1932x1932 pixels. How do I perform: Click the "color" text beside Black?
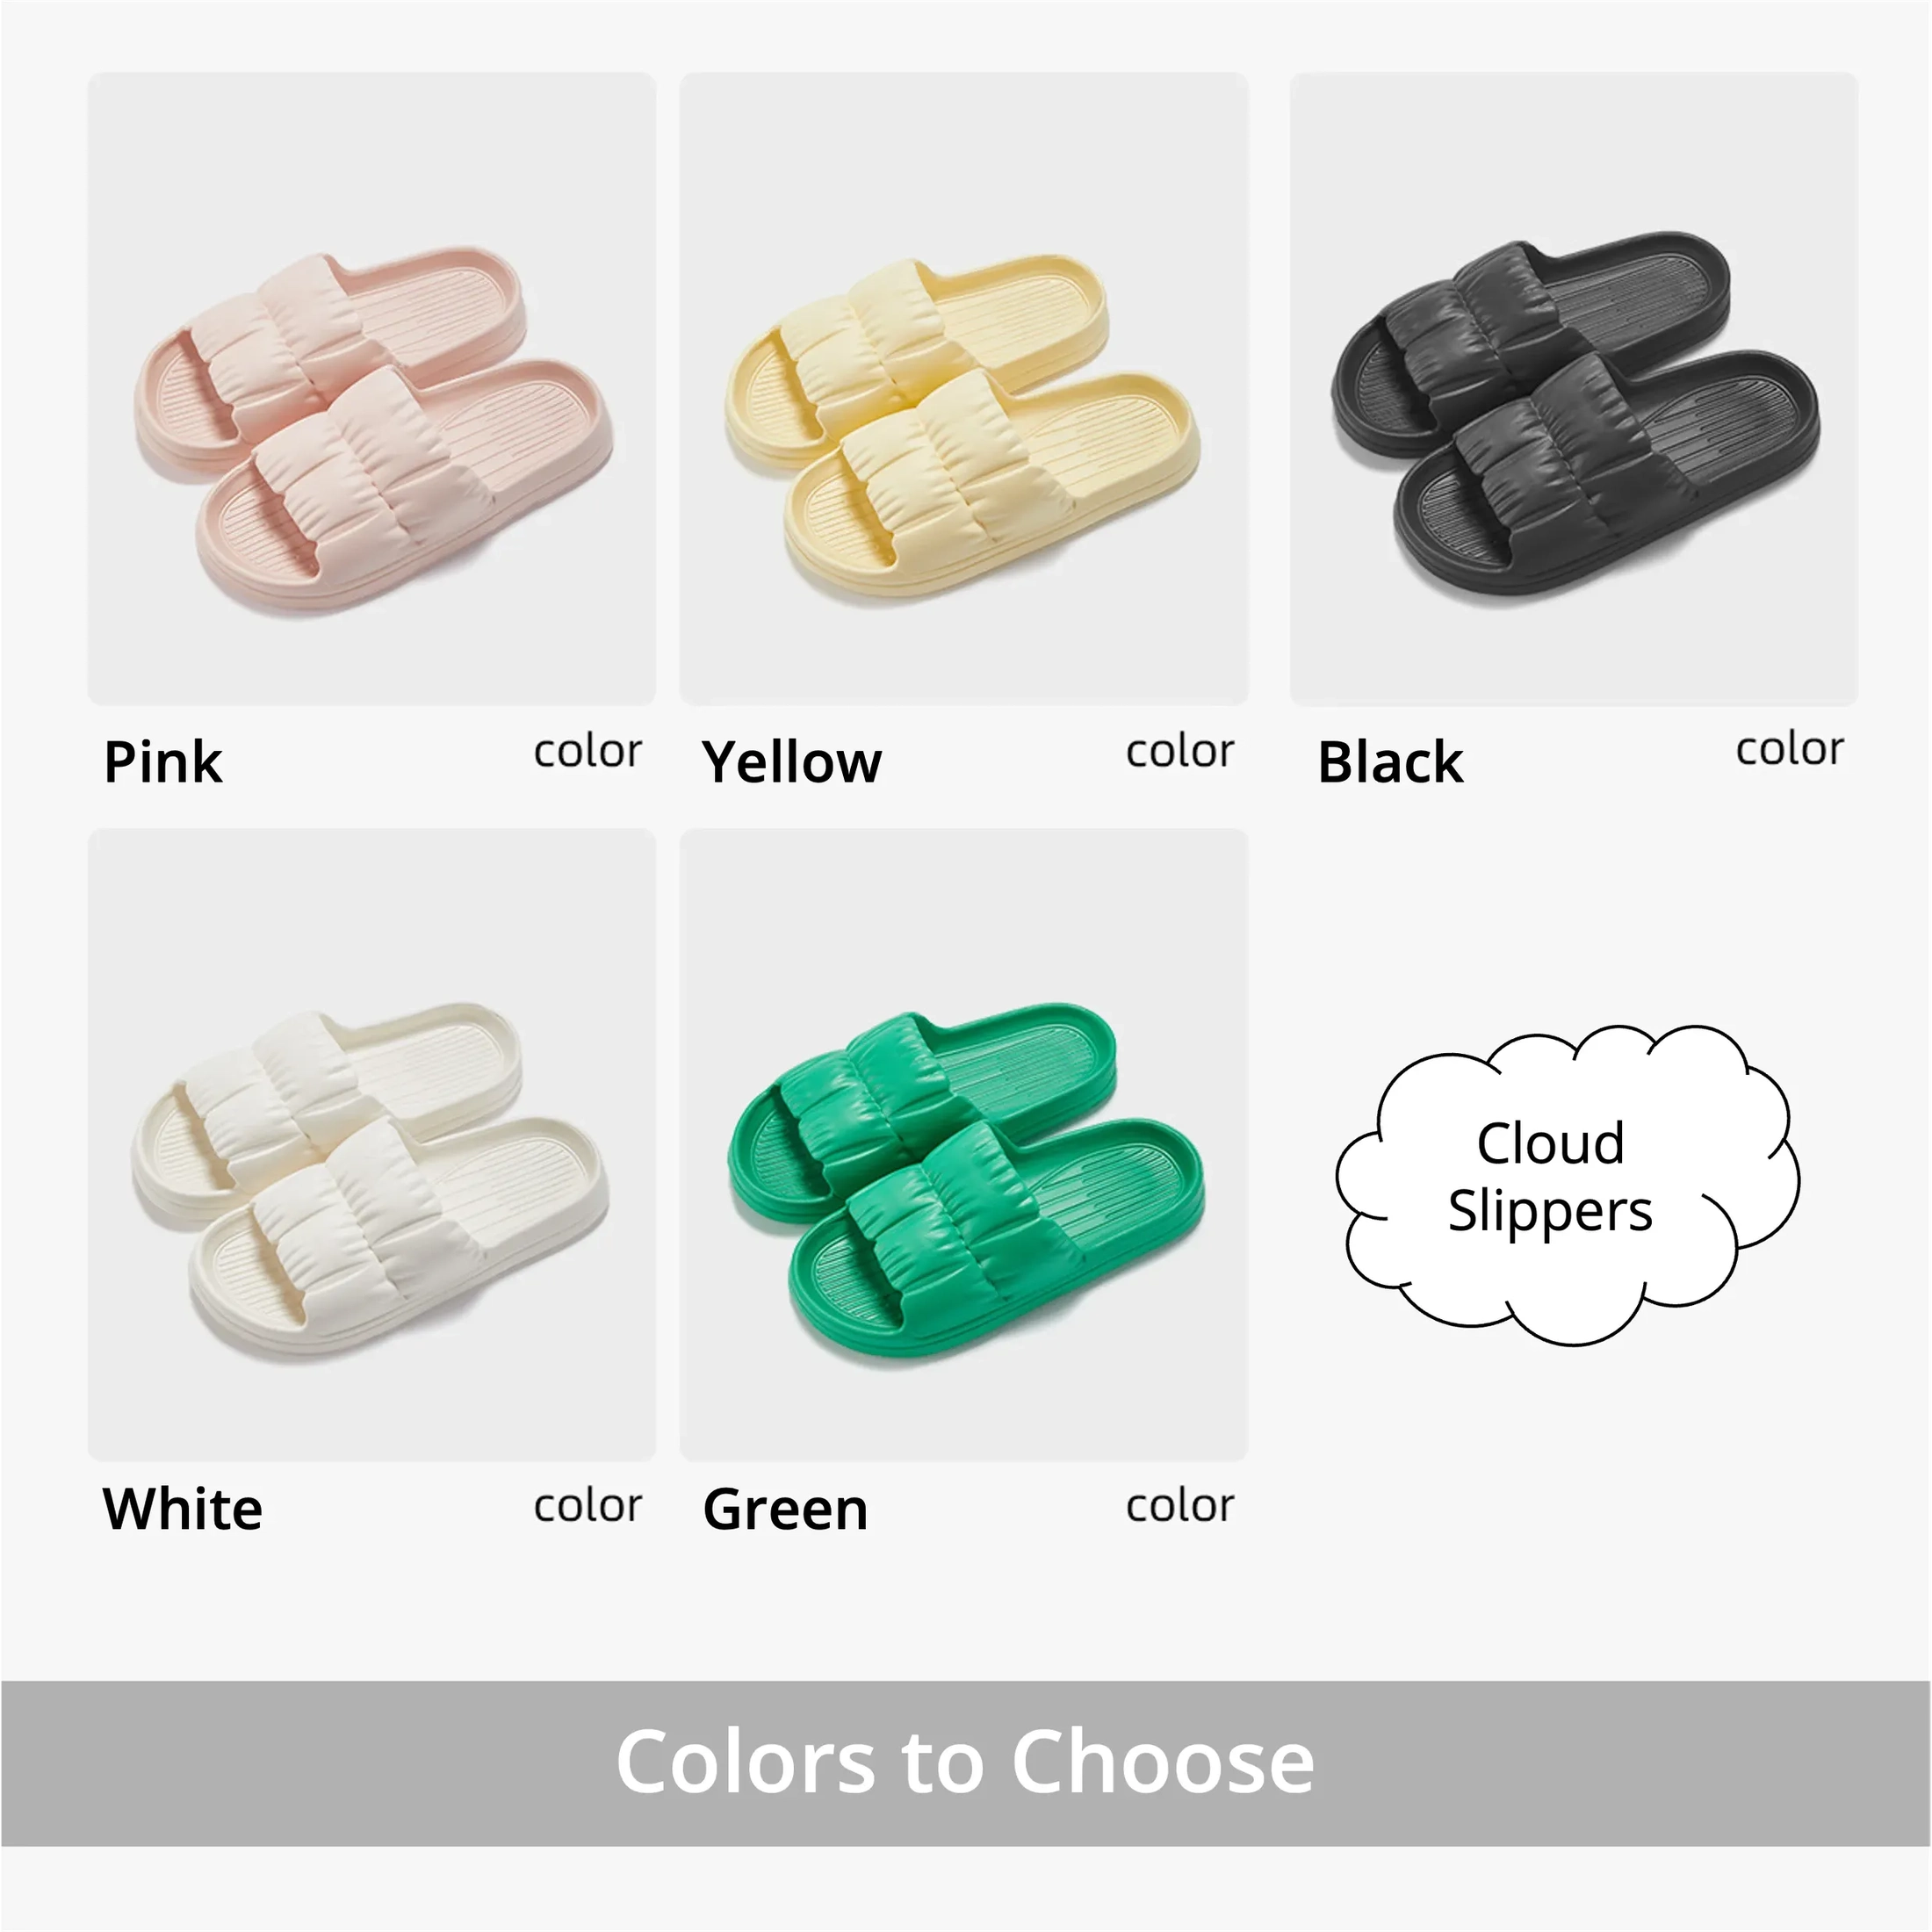(x=1789, y=748)
